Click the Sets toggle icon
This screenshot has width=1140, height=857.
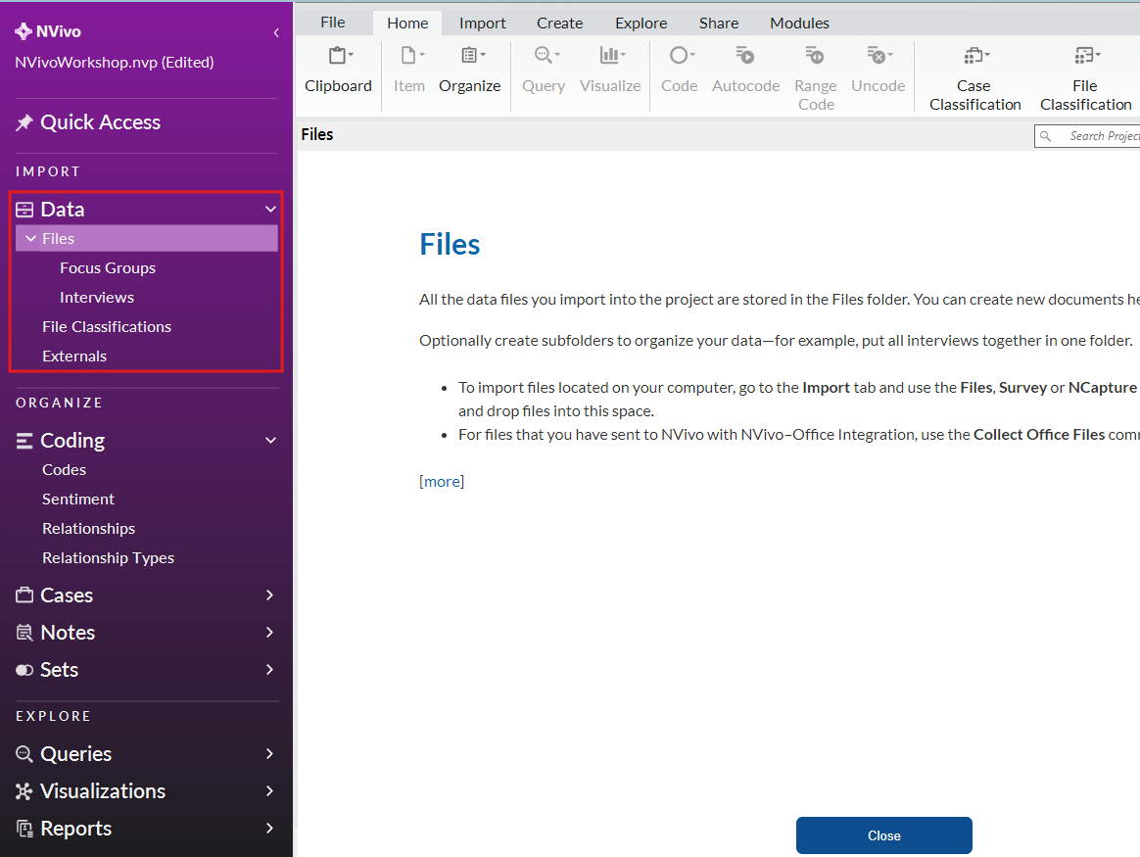[24, 670]
